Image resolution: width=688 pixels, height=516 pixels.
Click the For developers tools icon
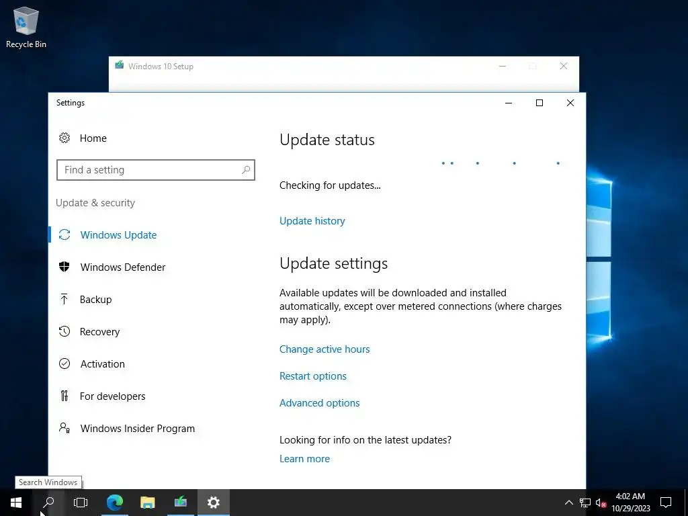point(64,396)
